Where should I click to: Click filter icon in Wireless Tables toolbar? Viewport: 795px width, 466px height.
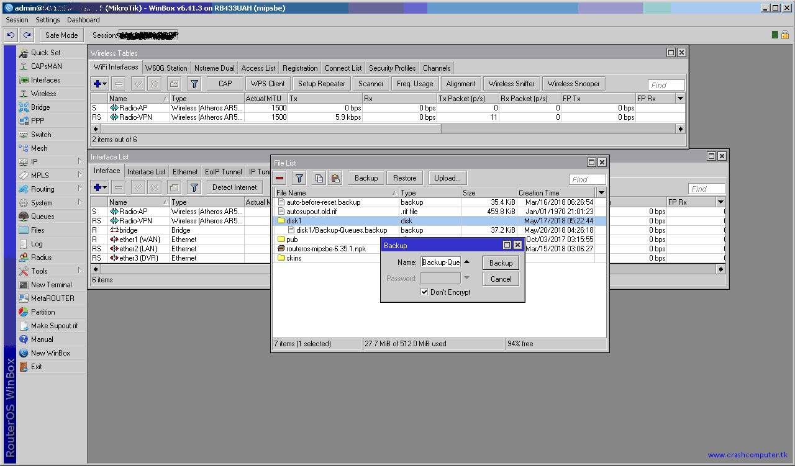(x=194, y=84)
